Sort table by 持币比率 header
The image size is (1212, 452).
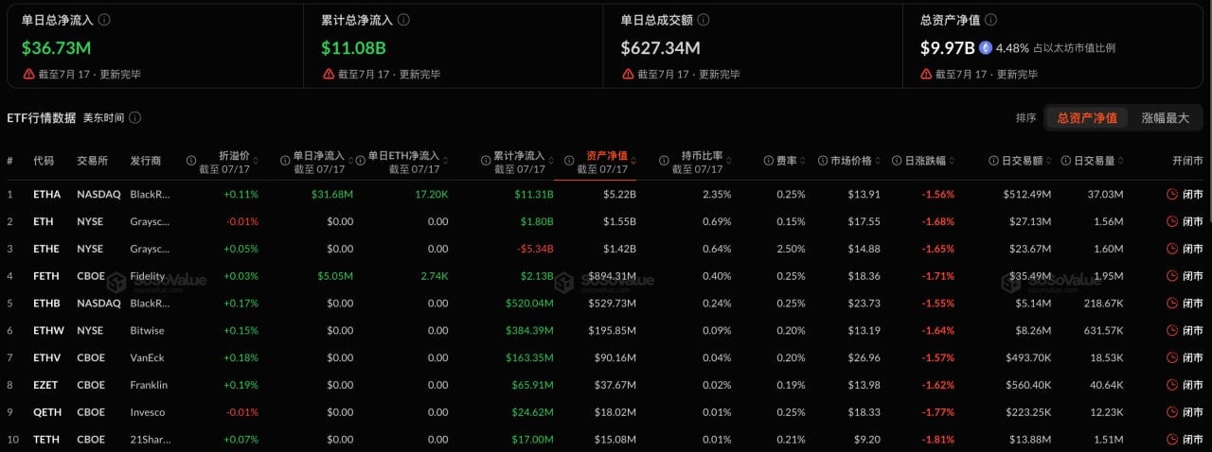703,155
